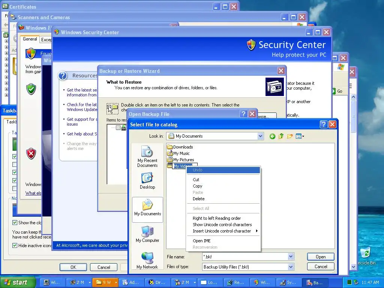This screenshot has width=384, height=288.
Task: Select the My Videos folder icon
Action: (170, 166)
